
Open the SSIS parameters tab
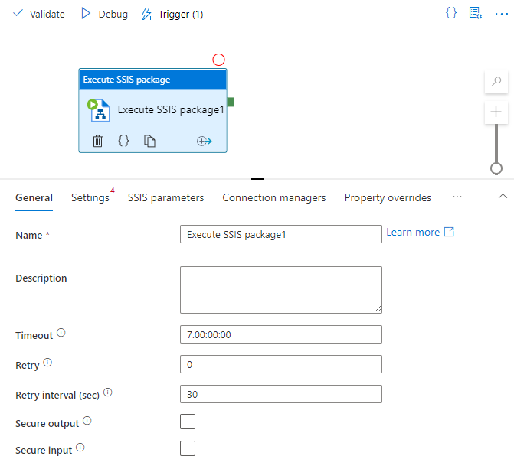[x=166, y=198]
